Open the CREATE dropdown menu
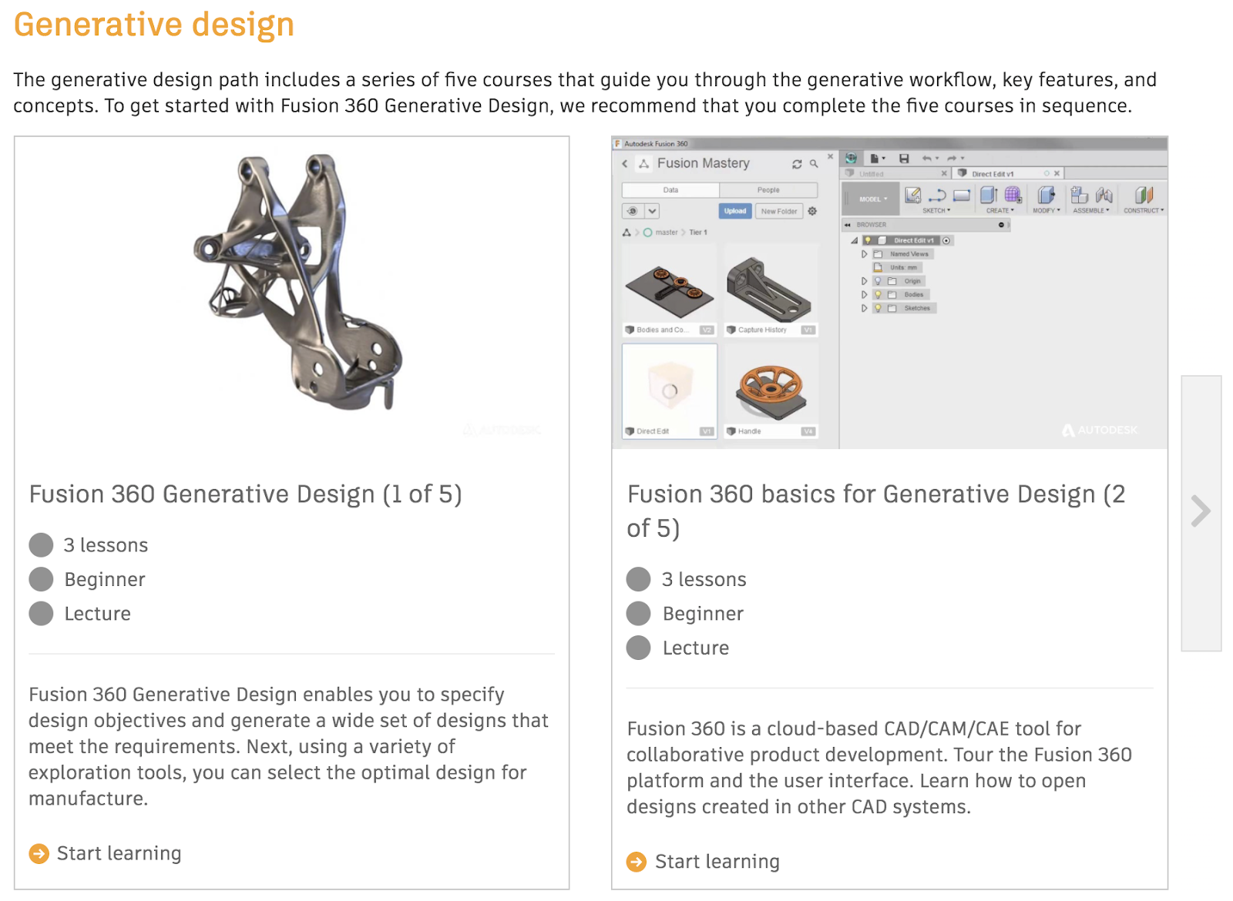Image resolution: width=1233 pixels, height=901 pixels. (x=1000, y=211)
